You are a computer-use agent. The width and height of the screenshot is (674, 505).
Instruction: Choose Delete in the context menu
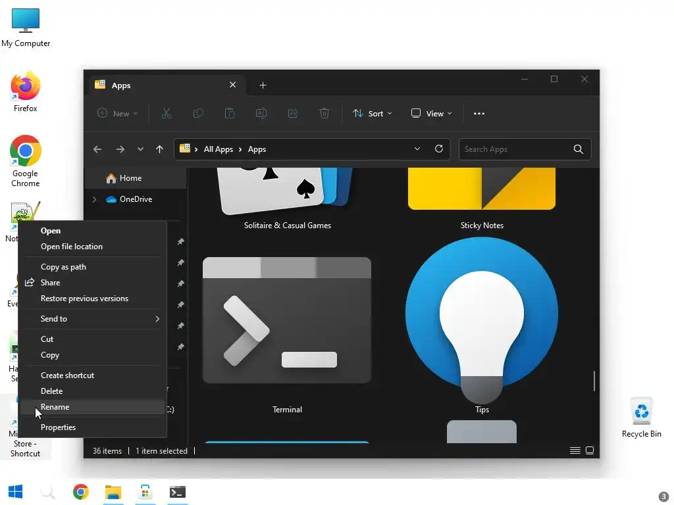pyautogui.click(x=93, y=391)
